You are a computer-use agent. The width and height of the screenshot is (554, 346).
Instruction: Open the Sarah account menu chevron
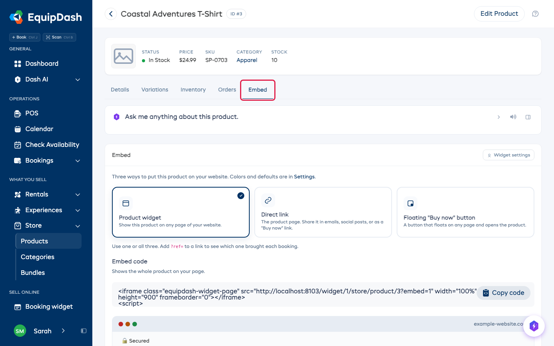63,331
